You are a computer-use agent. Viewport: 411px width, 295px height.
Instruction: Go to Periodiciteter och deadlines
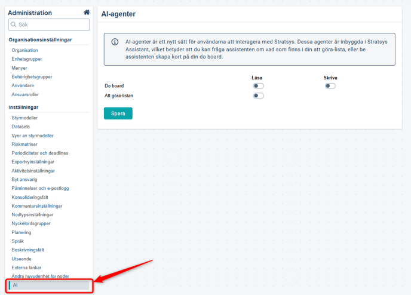tap(39, 153)
